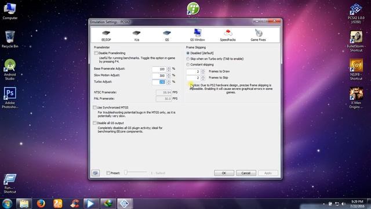This screenshot has height=209, width=371.
Task: Click Frames to Draw value field
Action: coord(193,71)
